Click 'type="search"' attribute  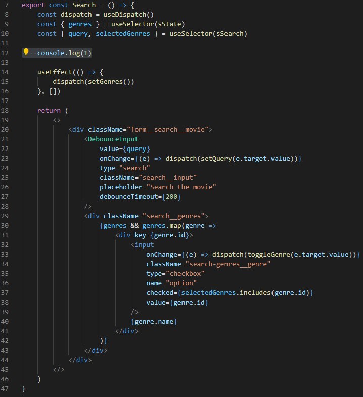point(125,168)
